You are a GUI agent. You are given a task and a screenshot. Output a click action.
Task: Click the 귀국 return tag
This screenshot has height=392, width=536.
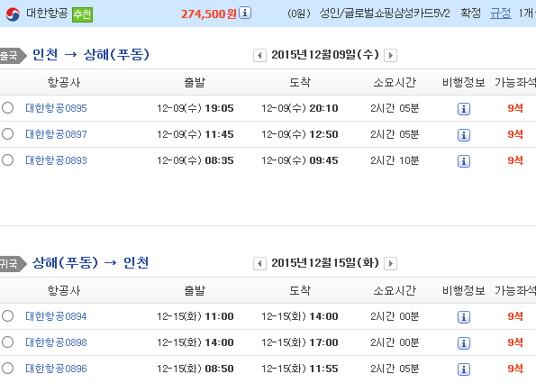point(13,263)
